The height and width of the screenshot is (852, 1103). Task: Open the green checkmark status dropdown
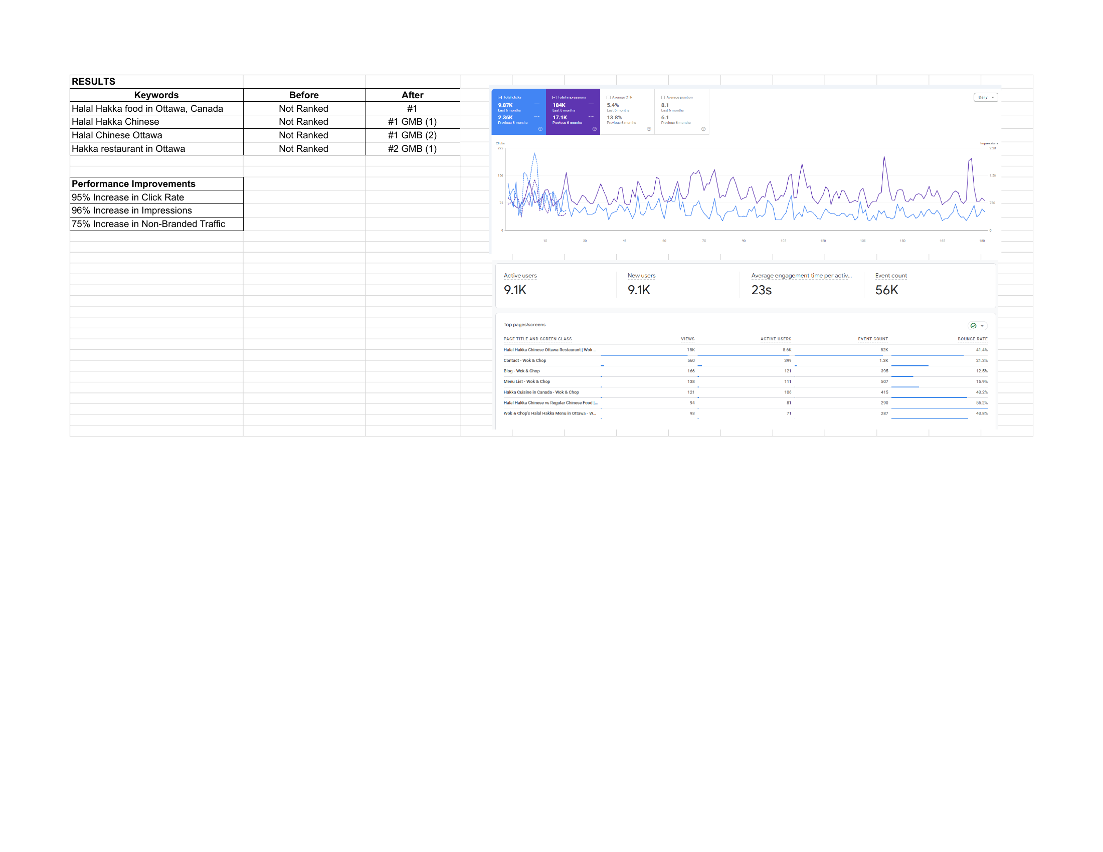(977, 326)
